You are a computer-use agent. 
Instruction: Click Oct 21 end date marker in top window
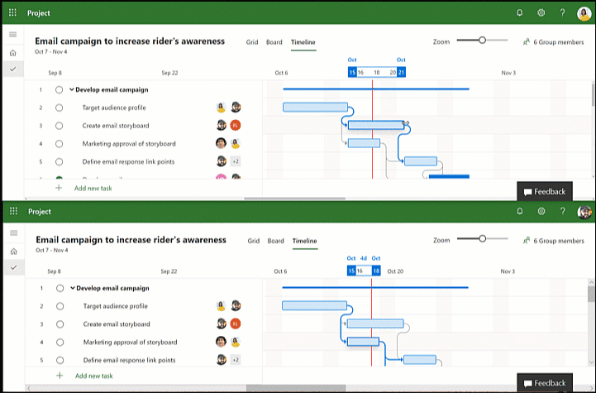(401, 72)
